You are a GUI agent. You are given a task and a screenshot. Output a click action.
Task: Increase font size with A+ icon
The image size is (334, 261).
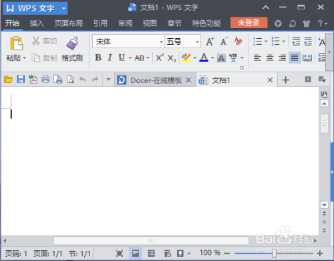tap(210, 41)
